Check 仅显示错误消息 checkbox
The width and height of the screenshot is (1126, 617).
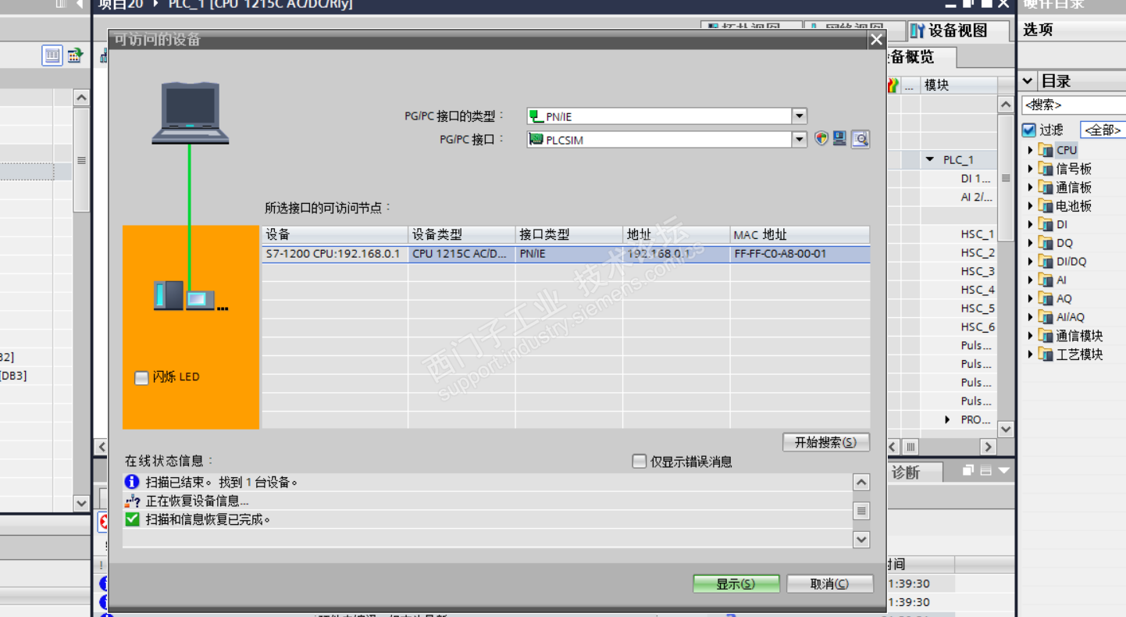click(640, 462)
